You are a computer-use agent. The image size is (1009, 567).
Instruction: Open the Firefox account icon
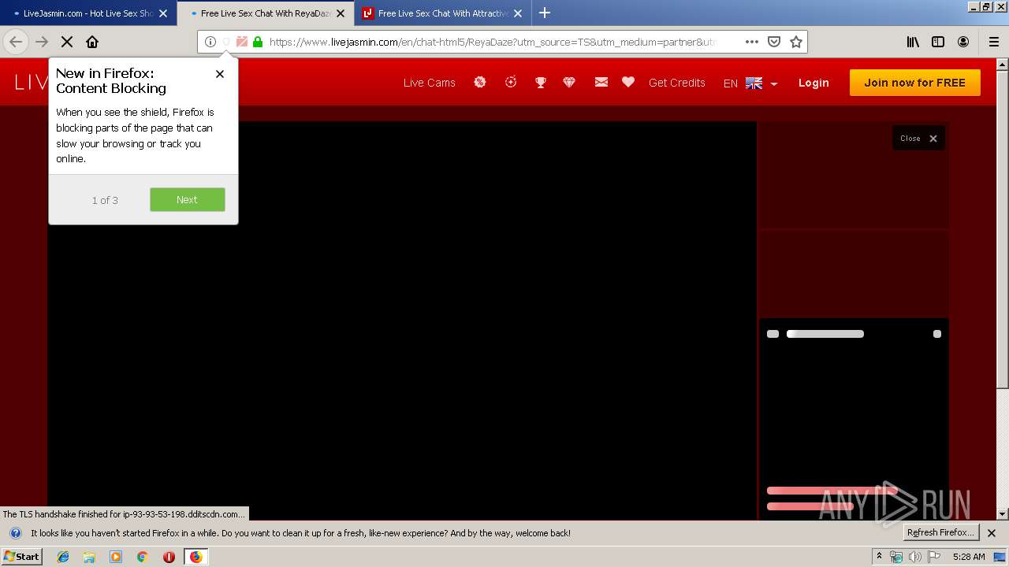coord(963,42)
